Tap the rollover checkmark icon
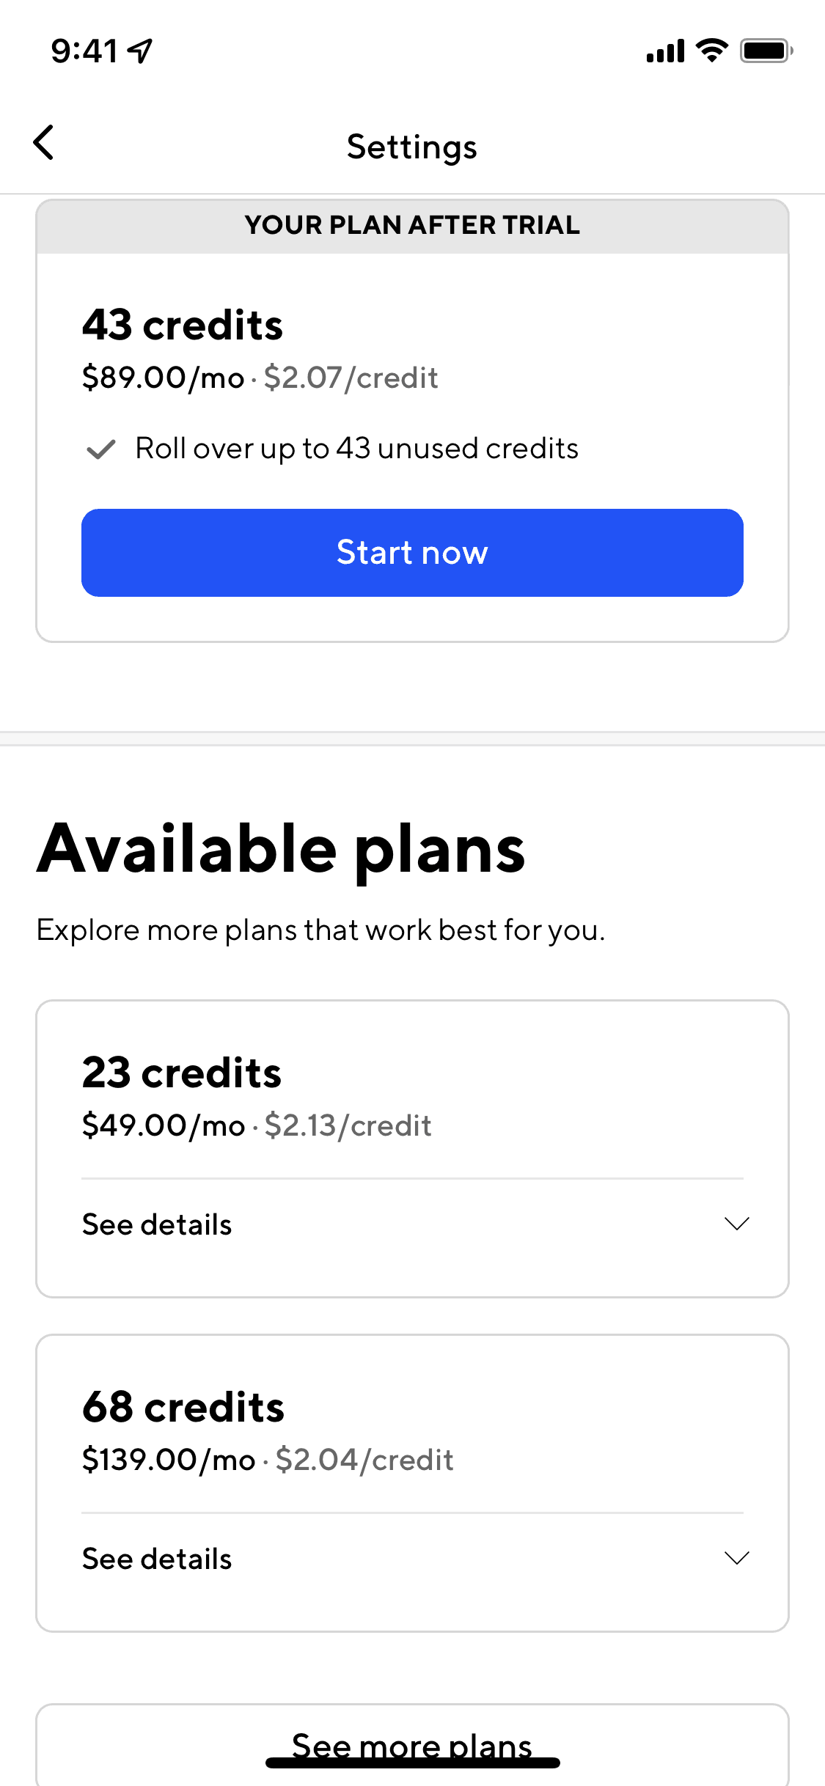 pyautogui.click(x=101, y=449)
